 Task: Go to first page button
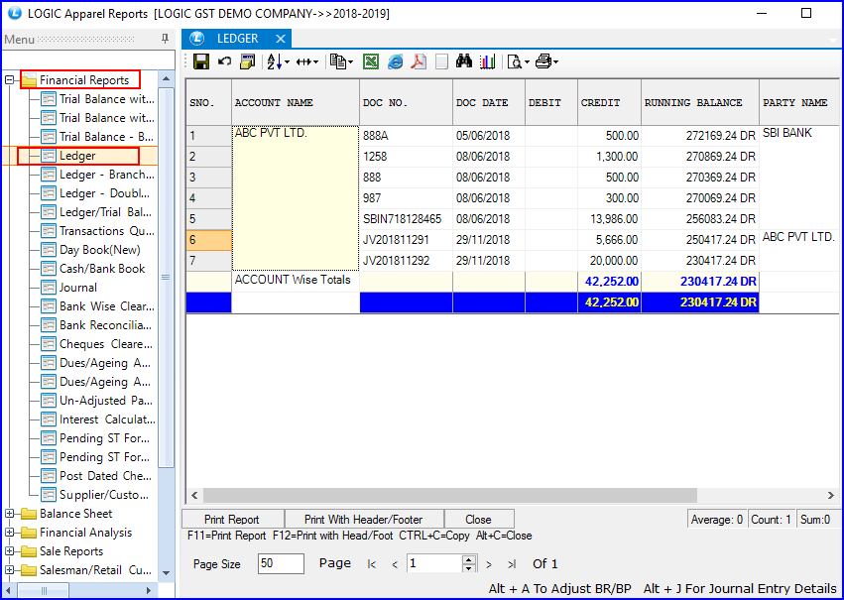(371, 564)
